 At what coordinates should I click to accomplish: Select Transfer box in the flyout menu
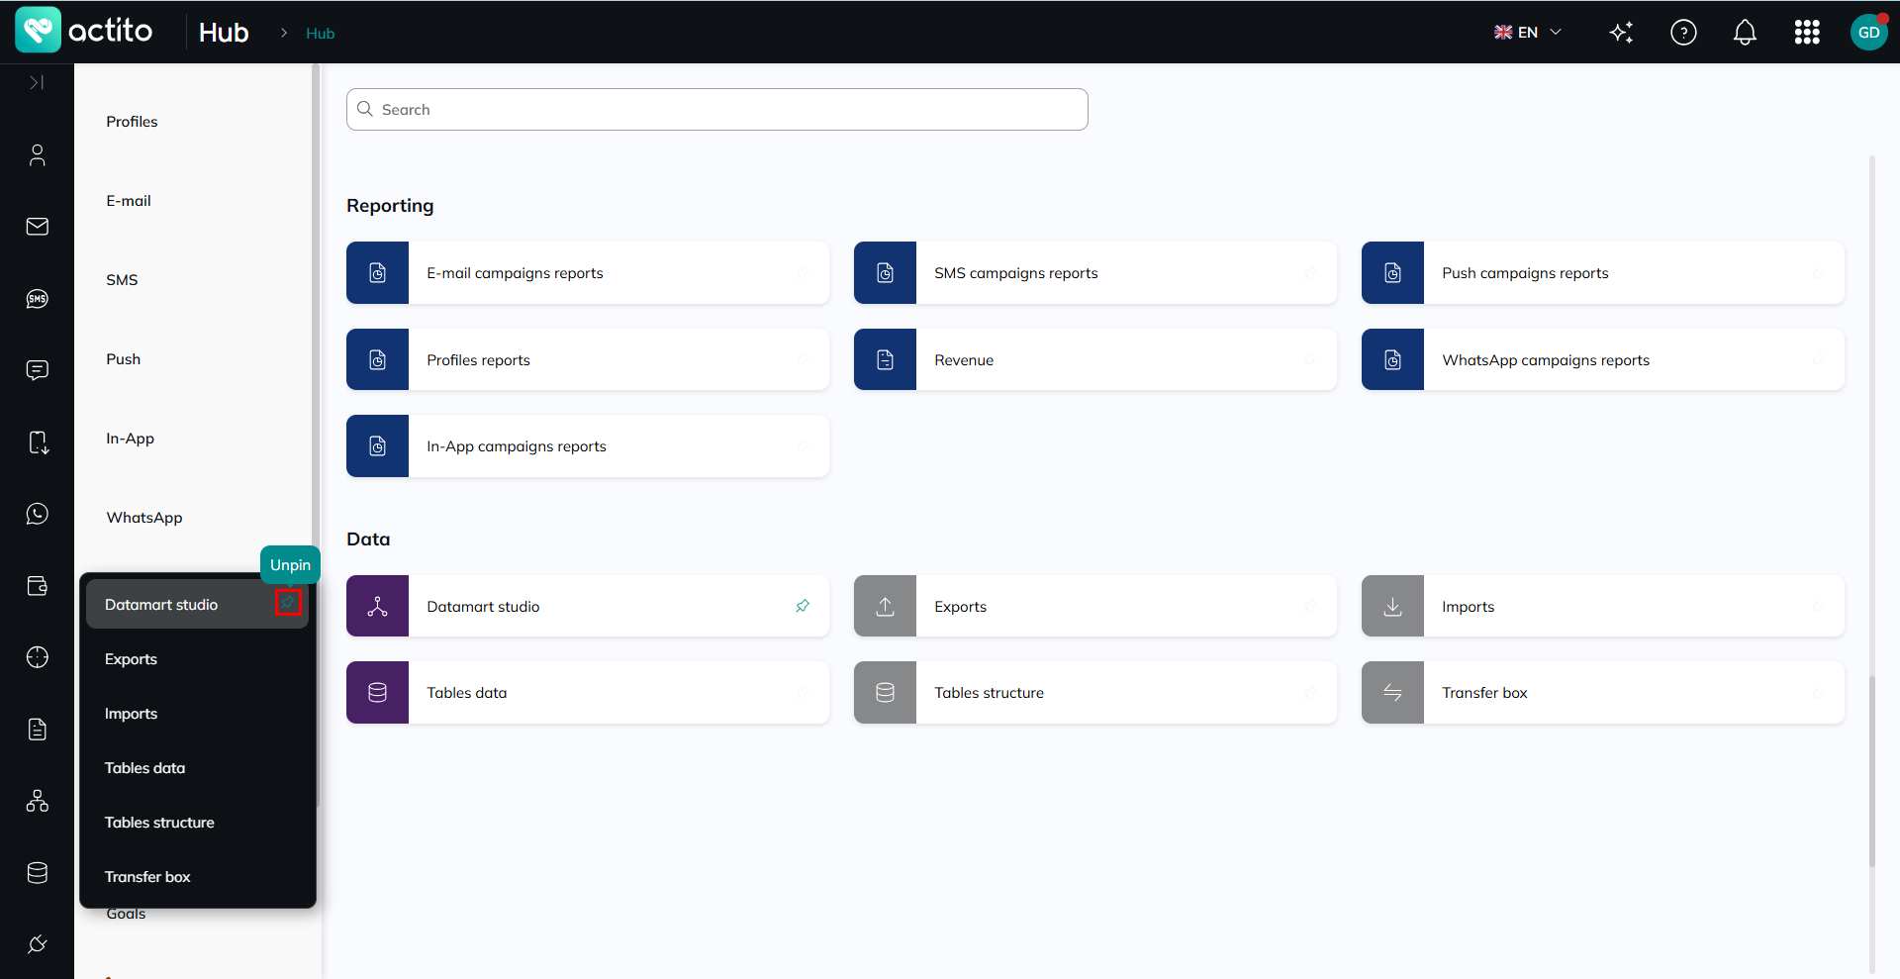(x=197, y=877)
